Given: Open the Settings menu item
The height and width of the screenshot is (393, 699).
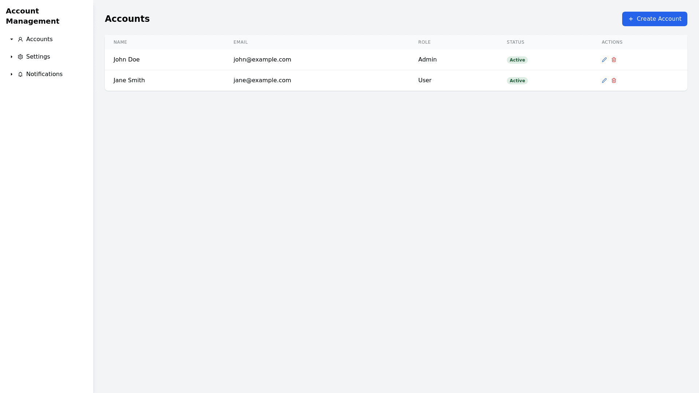Looking at the screenshot, I should coord(38,57).
